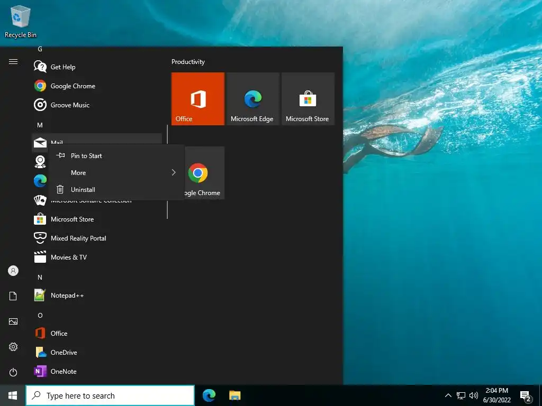Open File Explorer from the taskbar
The width and height of the screenshot is (542, 406).
(x=234, y=395)
